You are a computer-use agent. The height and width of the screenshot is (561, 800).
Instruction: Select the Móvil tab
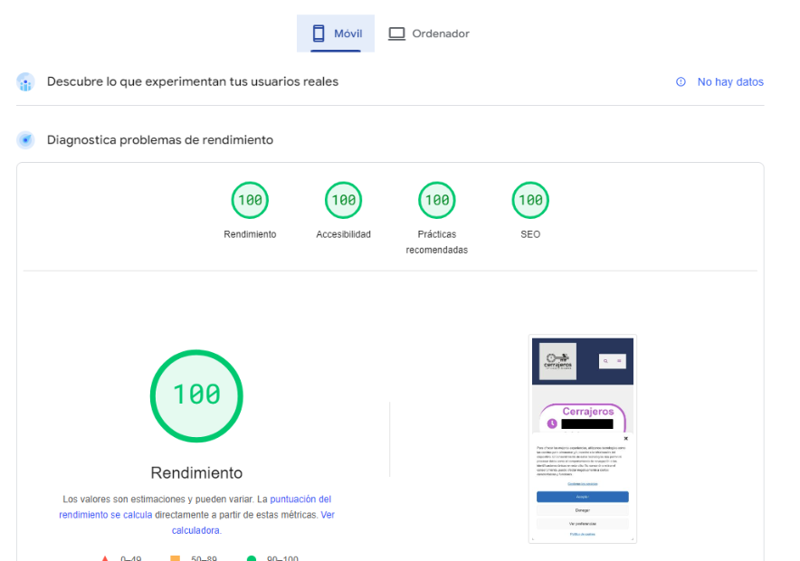[x=336, y=33]
